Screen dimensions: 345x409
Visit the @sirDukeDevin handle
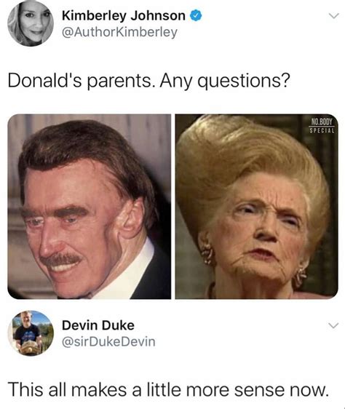[x=108, y=342]
